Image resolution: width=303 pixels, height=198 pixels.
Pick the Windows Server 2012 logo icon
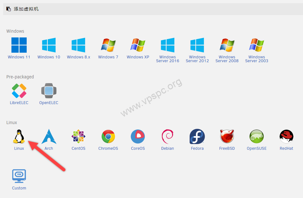pyautogui.click(x=197, y=45)
